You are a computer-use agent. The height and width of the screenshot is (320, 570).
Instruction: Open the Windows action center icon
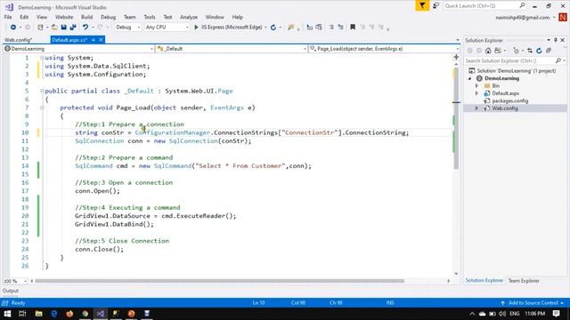tap(556, 313)
